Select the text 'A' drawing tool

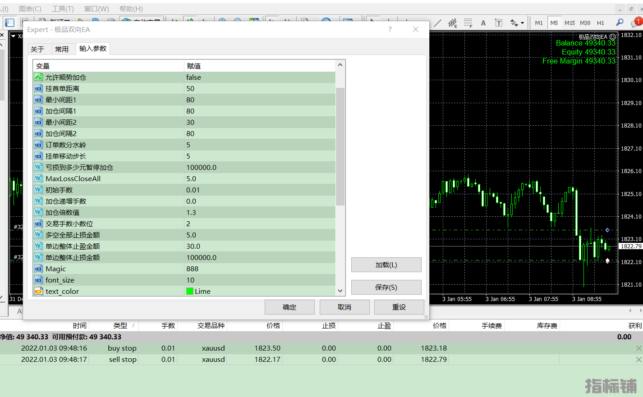(x=483, y=23)
